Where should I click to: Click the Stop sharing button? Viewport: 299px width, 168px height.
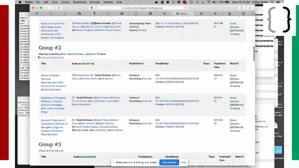click(x=169, y=162)
